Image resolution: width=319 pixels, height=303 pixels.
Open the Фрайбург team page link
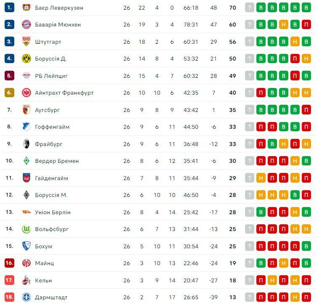coord(49,144)
